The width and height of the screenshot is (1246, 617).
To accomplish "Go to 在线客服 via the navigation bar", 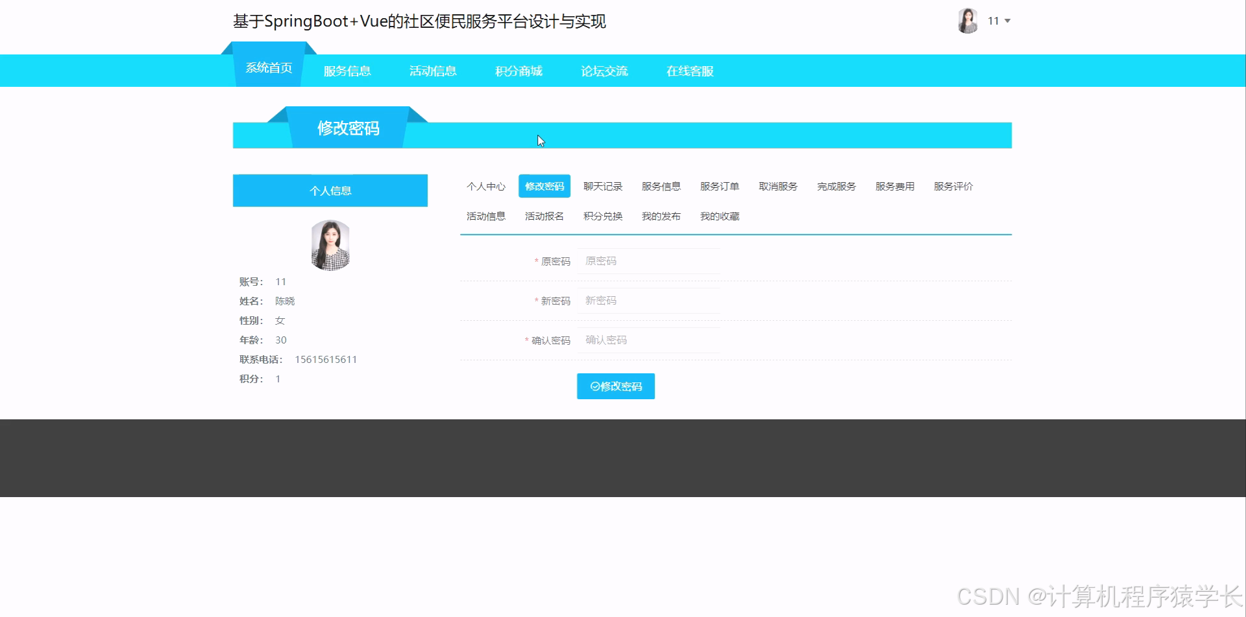I will [x=690, y=71].
